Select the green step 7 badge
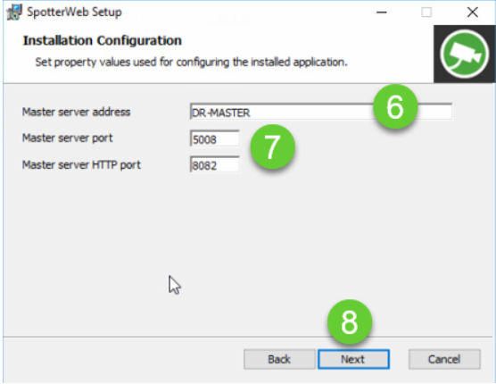The image size is (496, 384). [272, 146]
